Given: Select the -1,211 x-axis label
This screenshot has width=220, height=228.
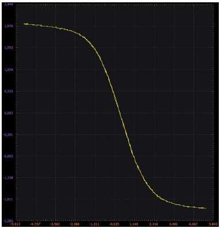Looking at the screenshot, I should click(x=95, y=224).
